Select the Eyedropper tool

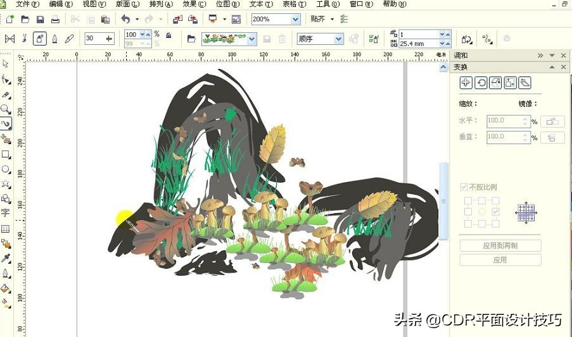(x=6, y=259)
